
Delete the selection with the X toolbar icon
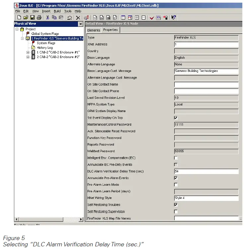coord(78,17)
